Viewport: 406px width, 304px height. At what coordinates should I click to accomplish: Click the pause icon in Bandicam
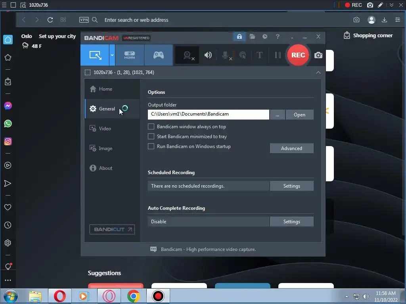point(278,55)
